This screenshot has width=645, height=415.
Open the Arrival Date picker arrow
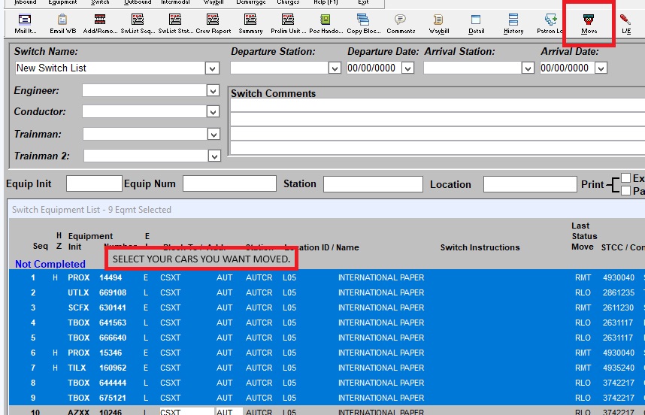pos(601,68)
